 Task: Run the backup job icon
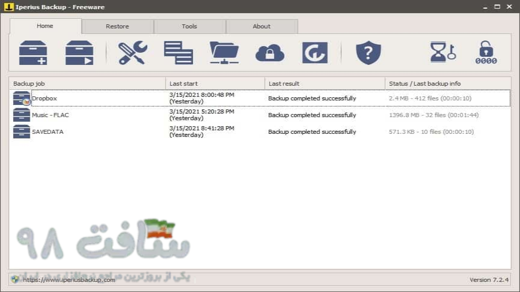79,53
